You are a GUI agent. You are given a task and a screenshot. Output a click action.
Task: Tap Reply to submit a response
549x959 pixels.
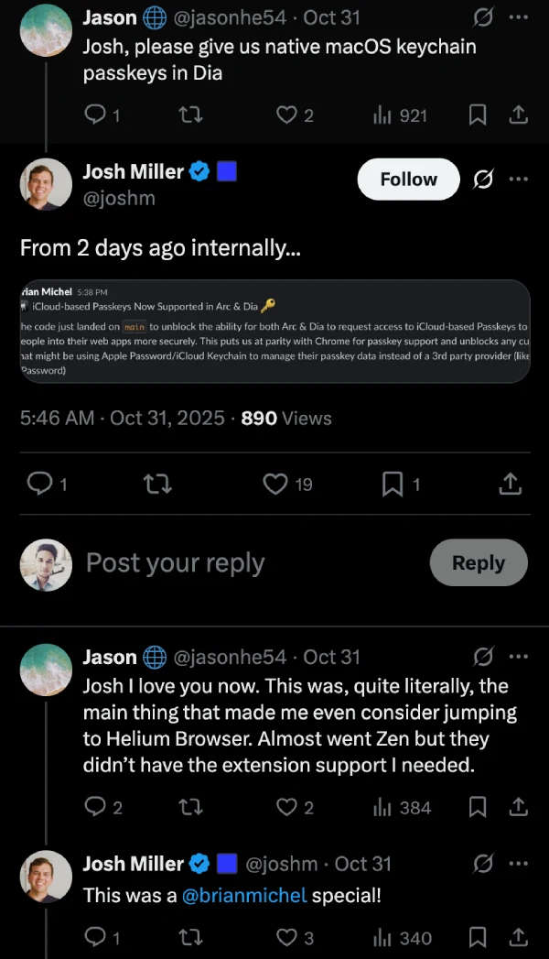pos(479,562)
